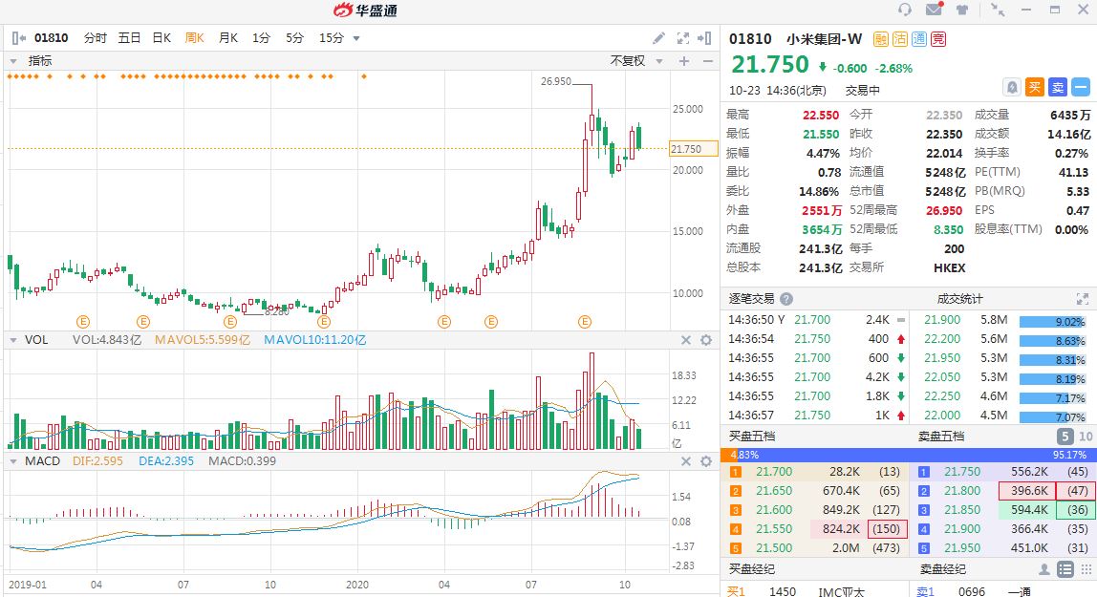
Task: Switch to 5分 five-minute chart
Action: tap(294, 38)
